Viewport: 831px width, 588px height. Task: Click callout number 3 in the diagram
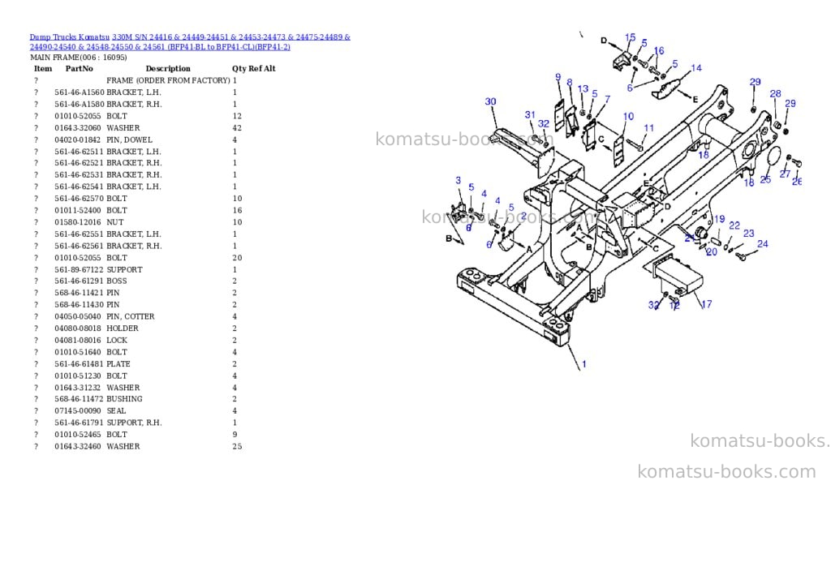click(459, 181)
